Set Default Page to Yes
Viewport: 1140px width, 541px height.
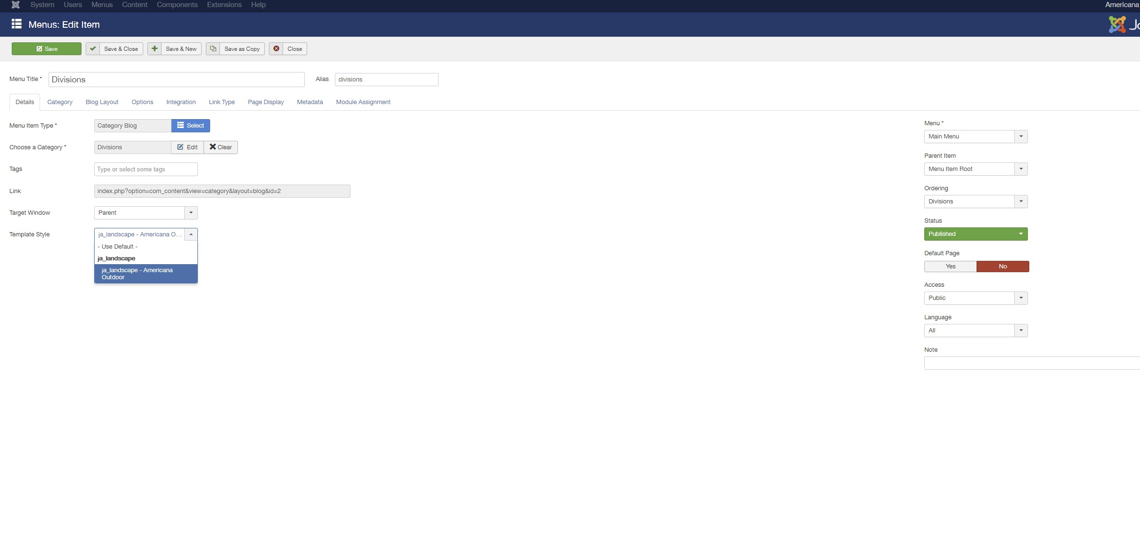(x=950, y=266)
